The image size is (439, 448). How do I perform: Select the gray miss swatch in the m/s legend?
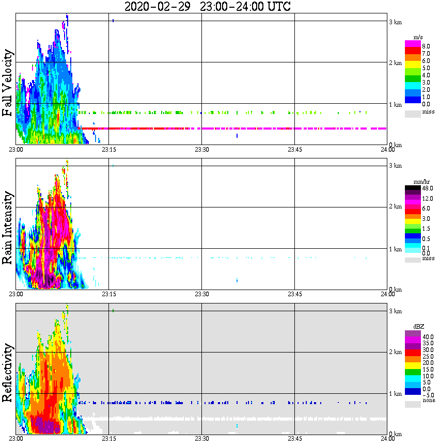[413, 114]
